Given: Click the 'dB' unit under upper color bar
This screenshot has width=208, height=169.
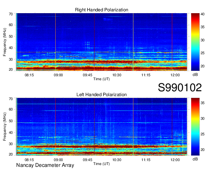Looking at the screenshot, I should pyautogui.click(x=195, y=75).
